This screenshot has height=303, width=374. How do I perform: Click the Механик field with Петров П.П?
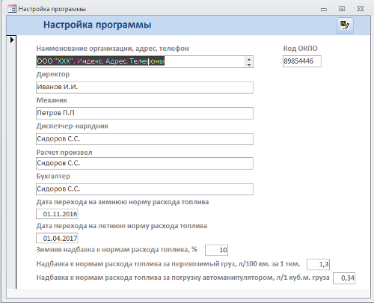[144, 113]
